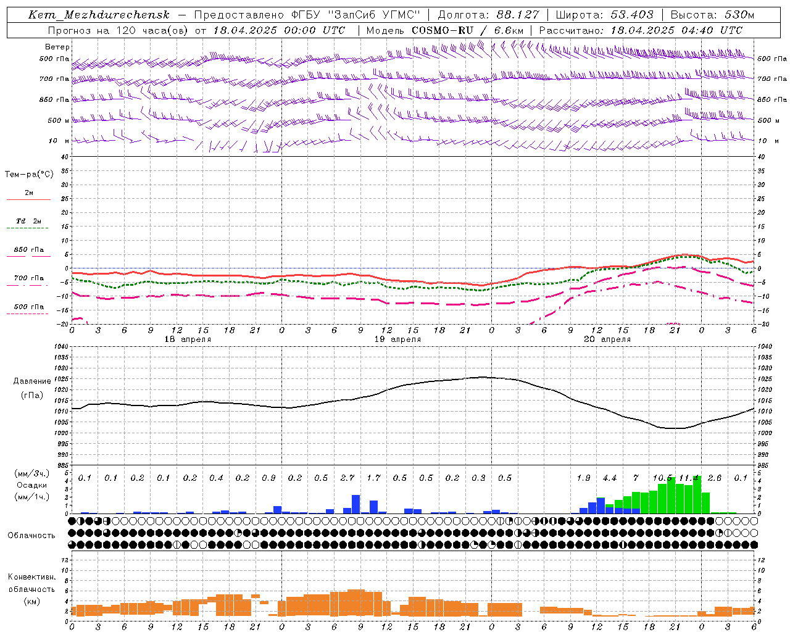Click the 'Тем-ра(°C)' temperature label
This screenshot has width=790, height=632.
point(29,175)
